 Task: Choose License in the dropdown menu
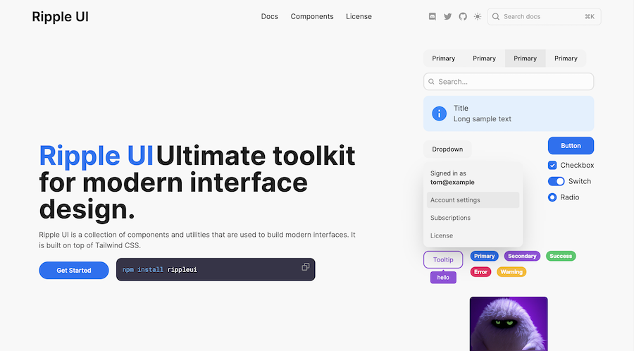click(x=473, y=235)
